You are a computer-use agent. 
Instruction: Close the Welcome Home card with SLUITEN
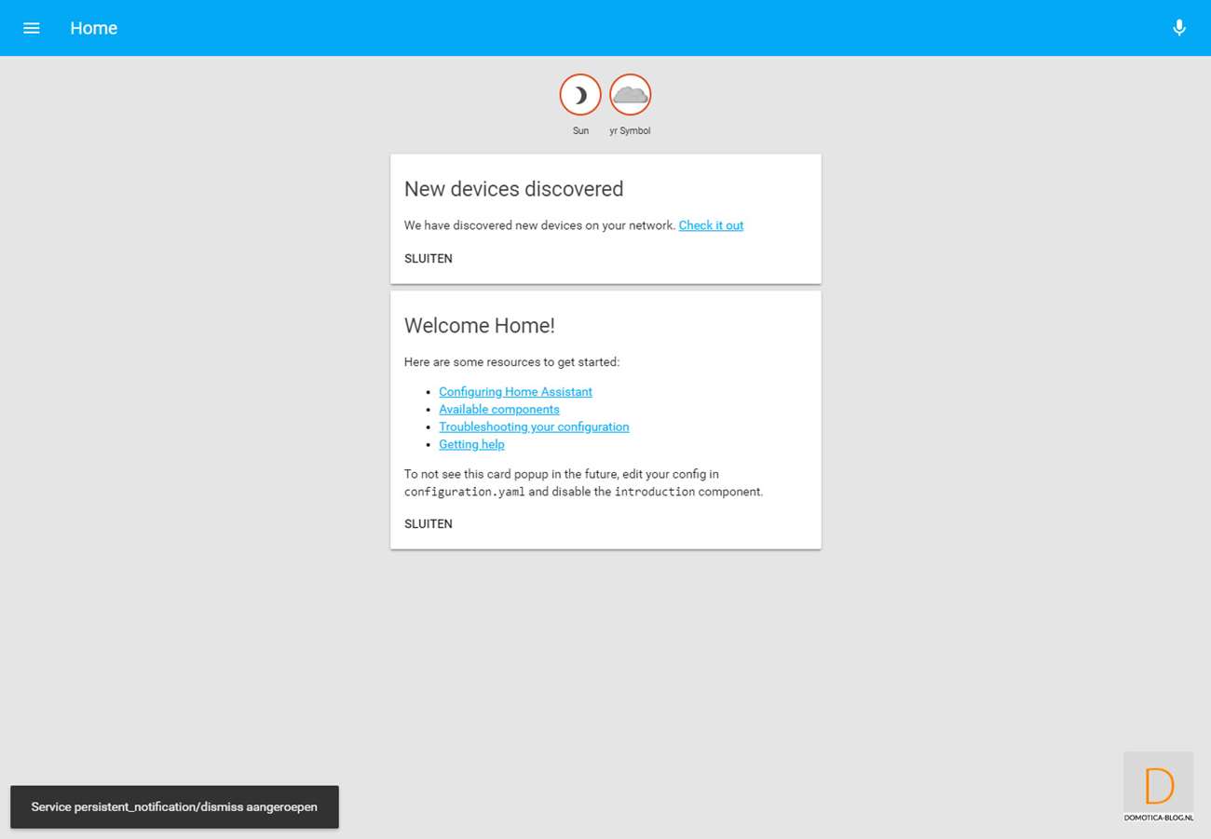(429, 524)
